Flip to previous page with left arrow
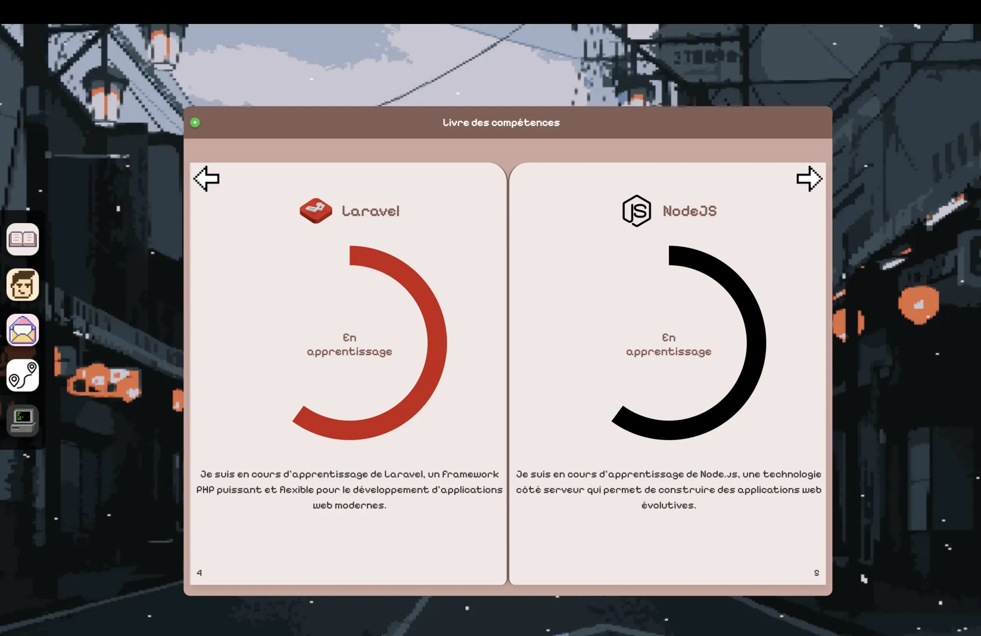 pos(206,179)
